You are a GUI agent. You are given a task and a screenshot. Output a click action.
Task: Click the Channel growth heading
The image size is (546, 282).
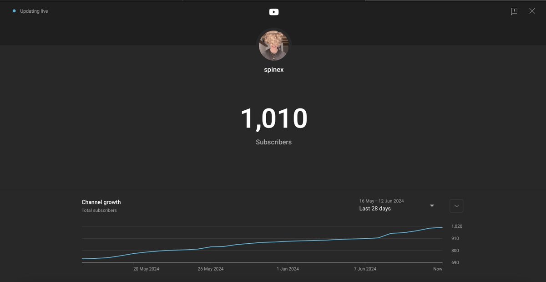[x=101, y=202]
